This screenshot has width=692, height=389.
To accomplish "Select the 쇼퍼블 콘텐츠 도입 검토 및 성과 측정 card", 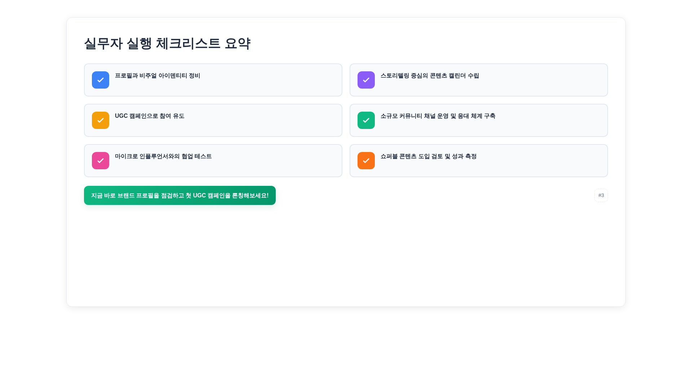I will pos(478,160).
